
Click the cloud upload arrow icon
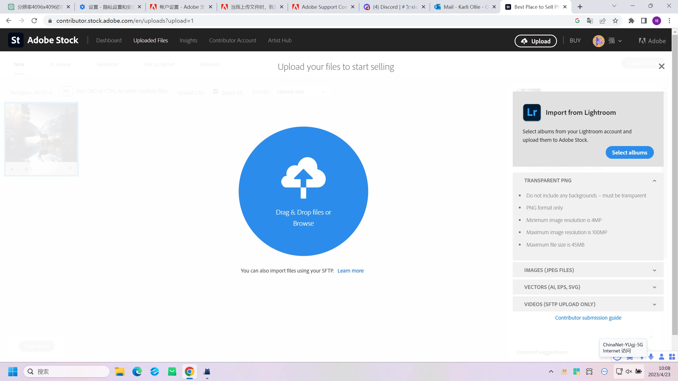pyautogui.click(x=303, y=178)
